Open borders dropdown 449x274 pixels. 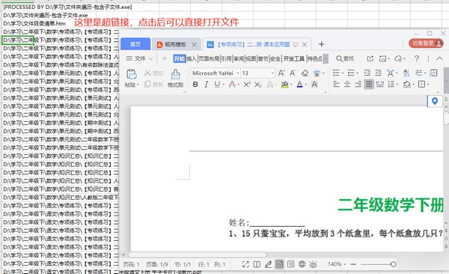click(x=428, y=85)
